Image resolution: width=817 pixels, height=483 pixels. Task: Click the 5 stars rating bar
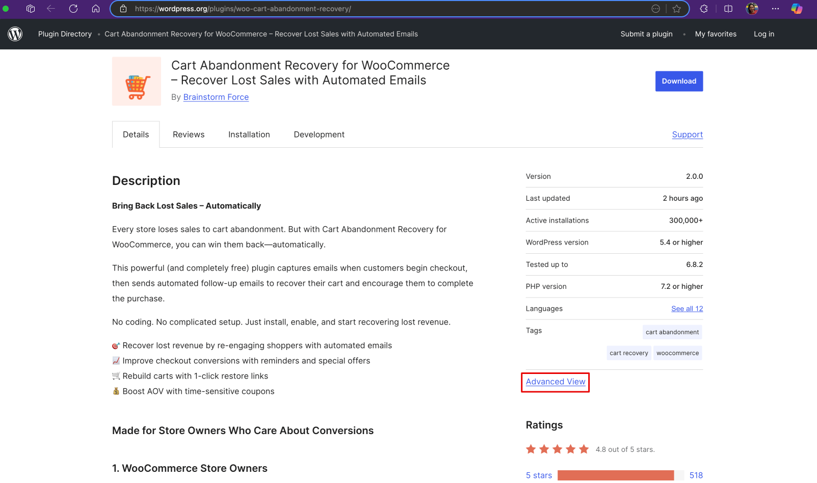[x=621, y=475]
